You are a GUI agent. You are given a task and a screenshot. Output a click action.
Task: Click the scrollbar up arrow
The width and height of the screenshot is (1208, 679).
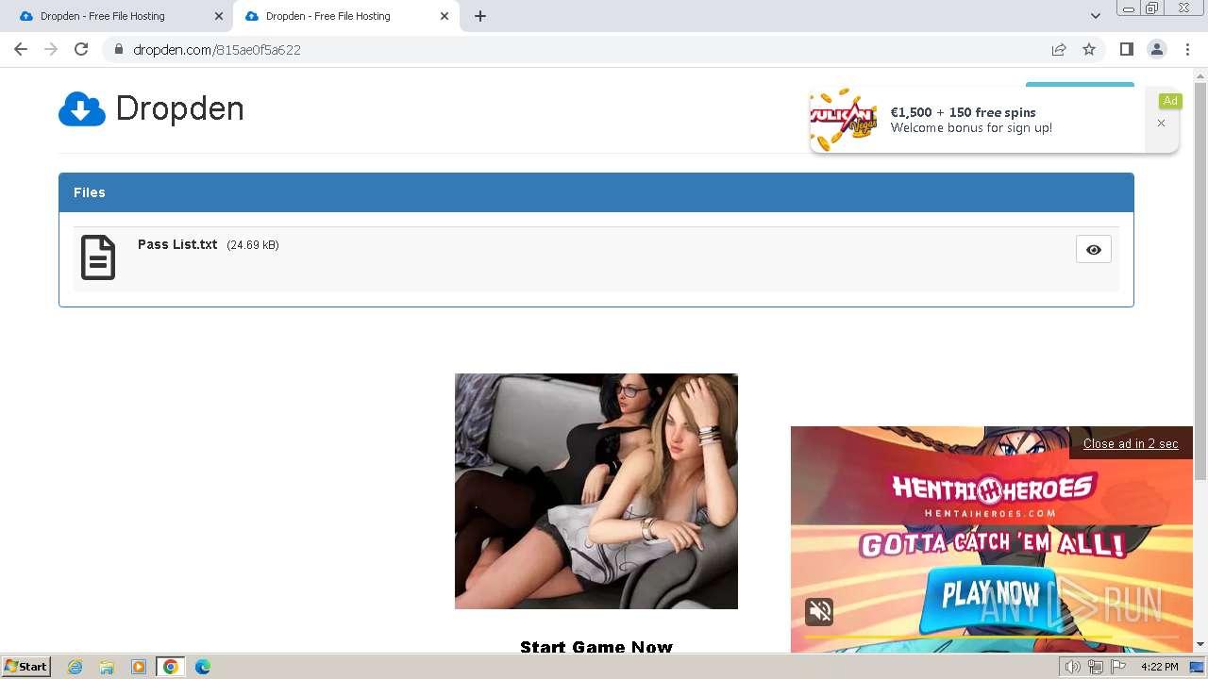[x=1200, y=75]
